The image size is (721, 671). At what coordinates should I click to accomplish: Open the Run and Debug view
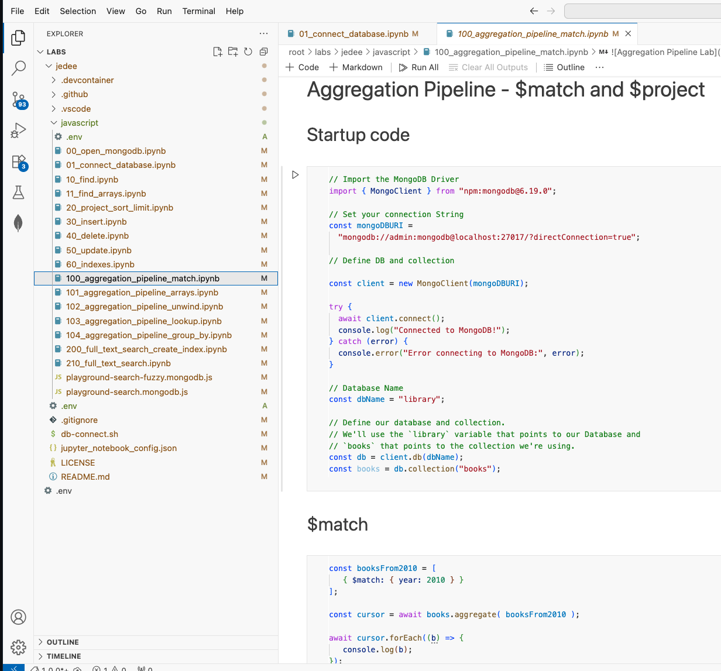[x=18, y=130]
